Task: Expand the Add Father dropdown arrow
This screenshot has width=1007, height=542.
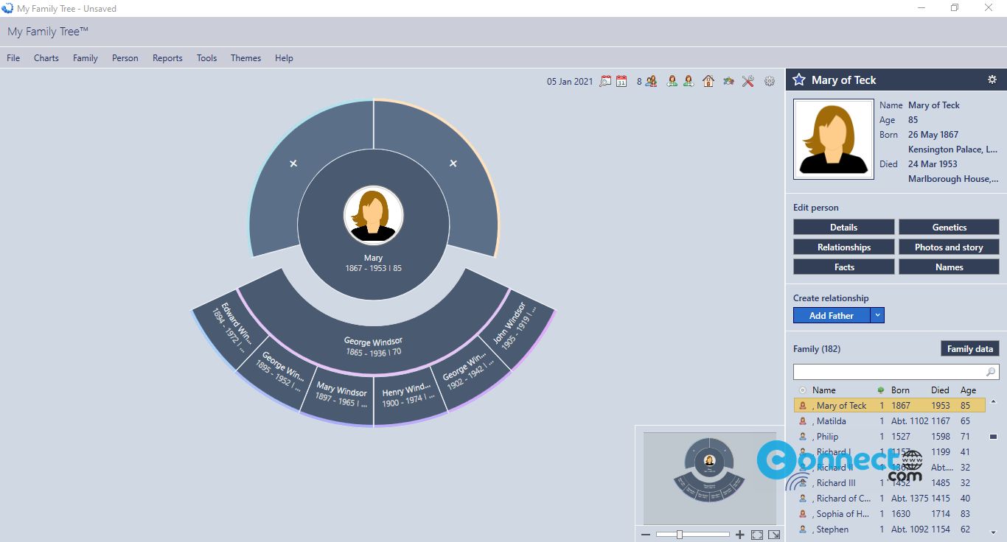Action: click(877, 315)
